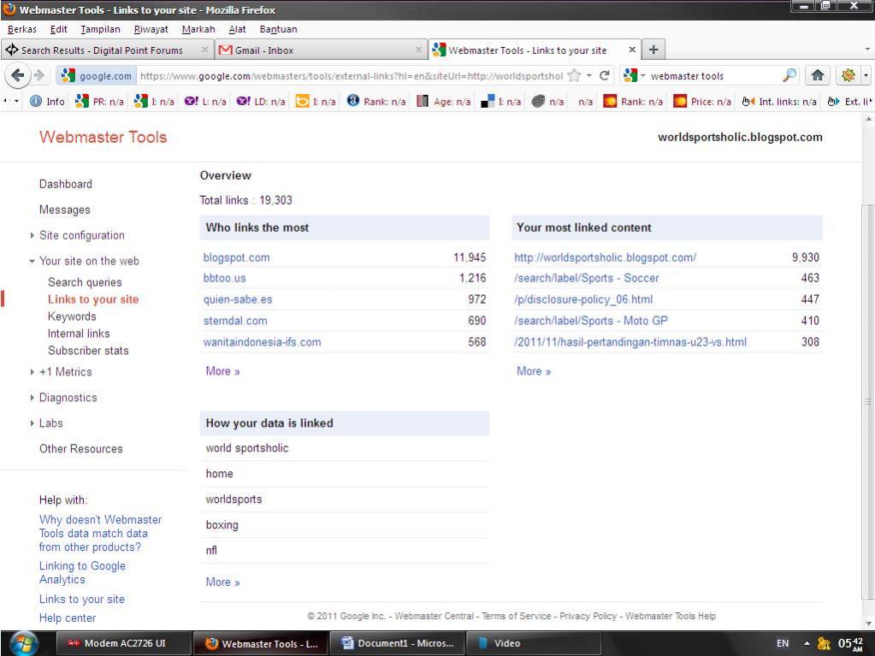
Task: Click the 'Int. links: n/a' toolbar item
Action: pos(779,102)
